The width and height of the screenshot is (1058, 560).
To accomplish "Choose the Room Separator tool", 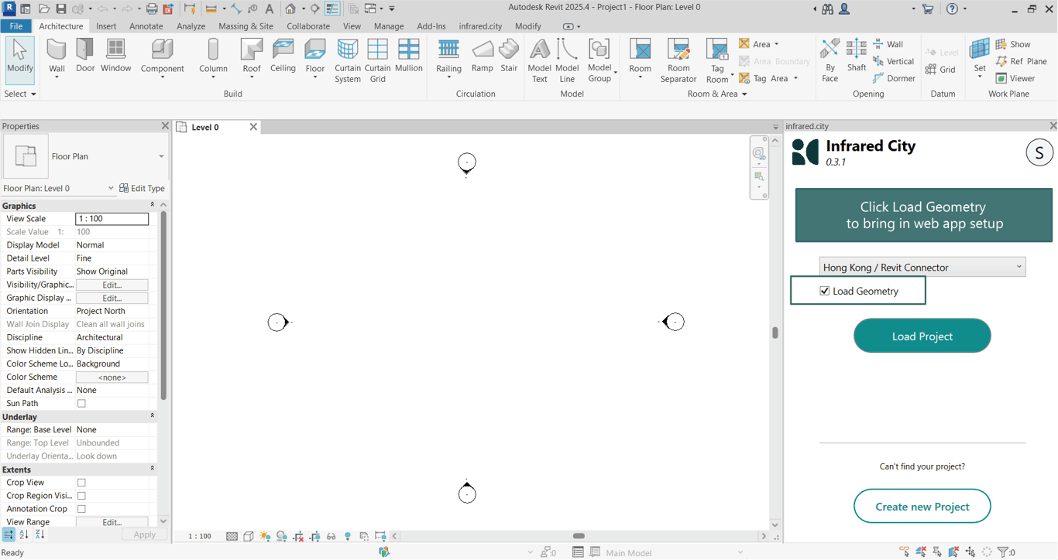I will click(x=678, y=60).
